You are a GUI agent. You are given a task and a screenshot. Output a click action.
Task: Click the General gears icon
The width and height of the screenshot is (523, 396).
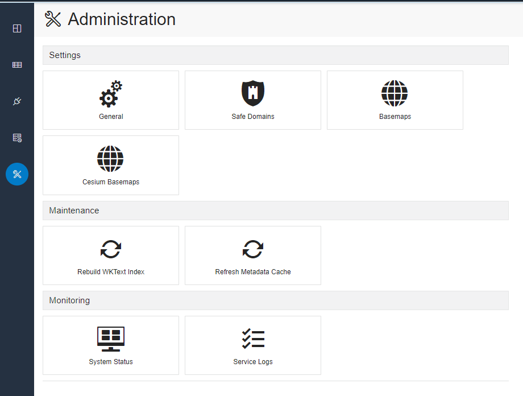(111, 94)
